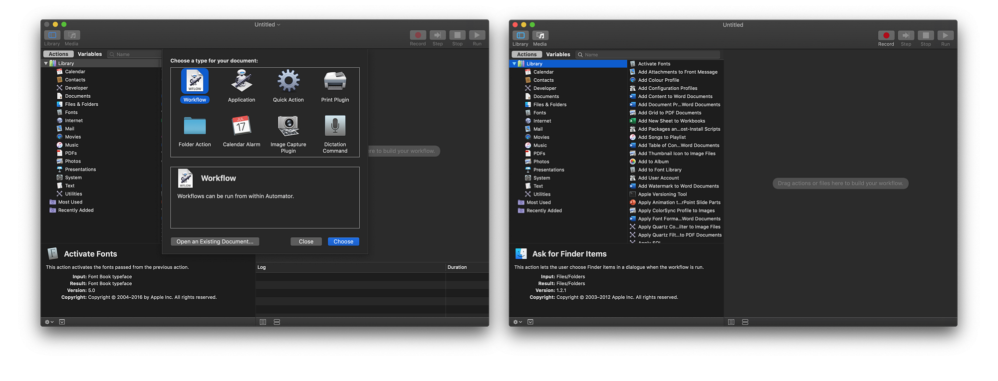This screenshot has height=381, width=998.
Task: Select Photos category in right window library
Action: tap(541, 162)
